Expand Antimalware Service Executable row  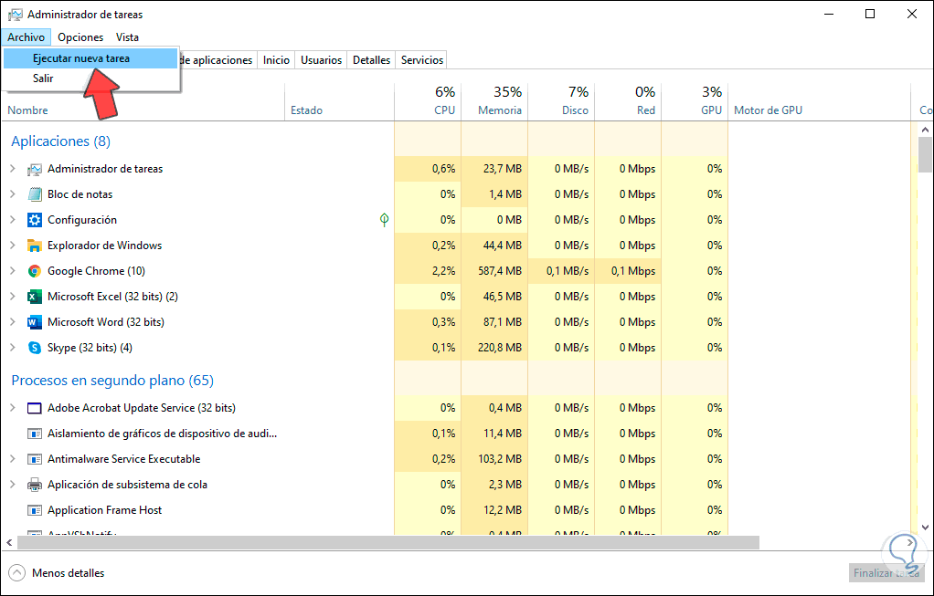pyautogui.click(x=13, y=459)
